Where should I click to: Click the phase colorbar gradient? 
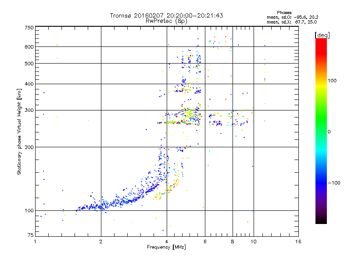[321, 131]
